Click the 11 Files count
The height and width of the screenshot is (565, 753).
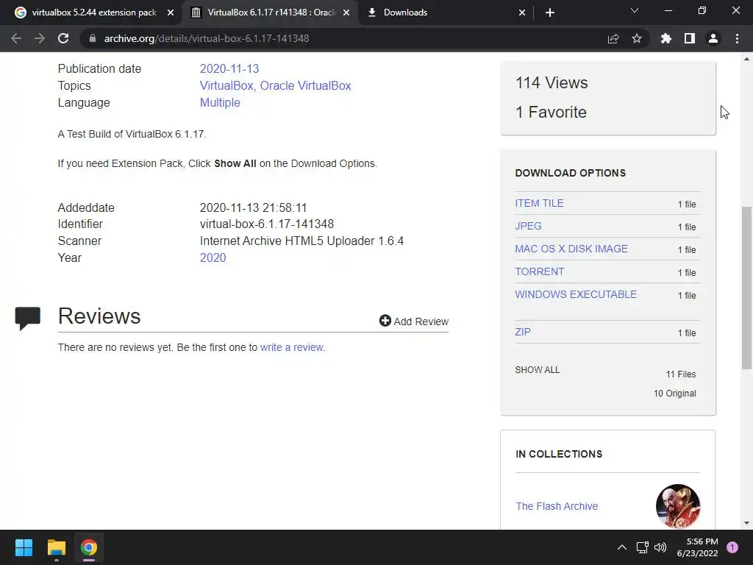coord(681,374)
